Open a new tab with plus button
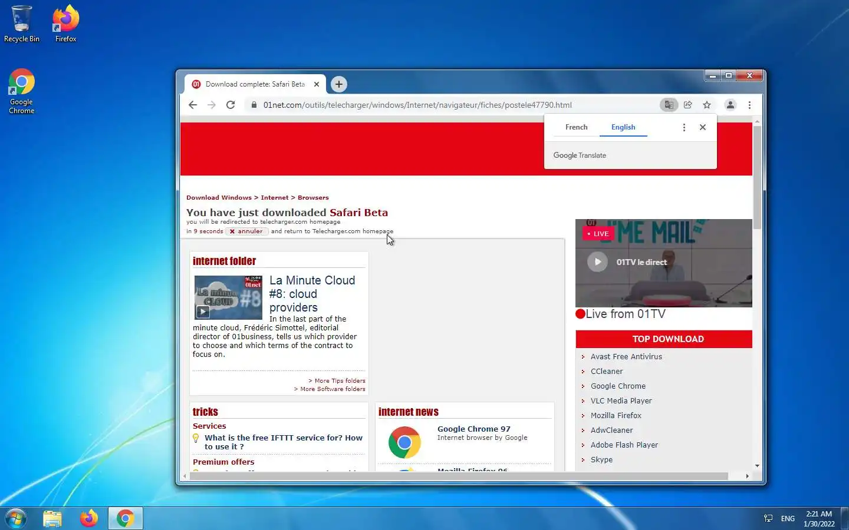Screen dimensions: 849x530 (x=339, y=84)
